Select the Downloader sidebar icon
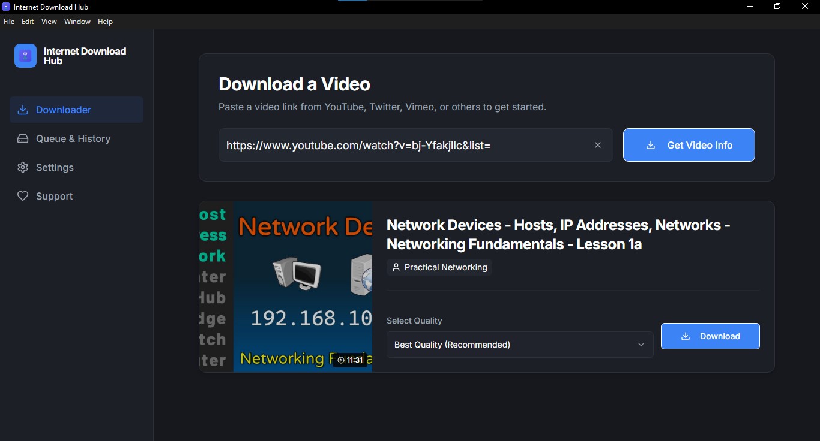This screenshot has width=820, height=441. coord(22,110)
